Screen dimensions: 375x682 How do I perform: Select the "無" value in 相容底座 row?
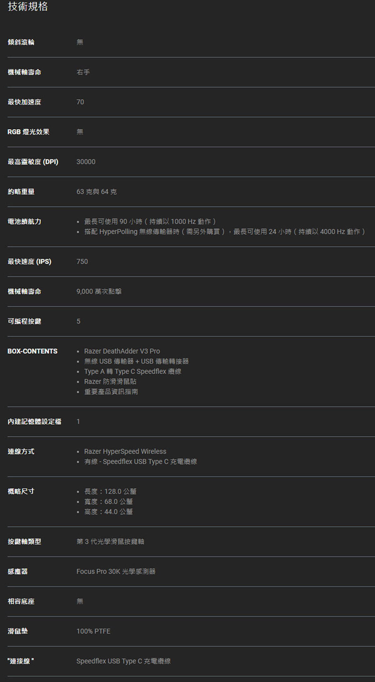pos(80,601)
